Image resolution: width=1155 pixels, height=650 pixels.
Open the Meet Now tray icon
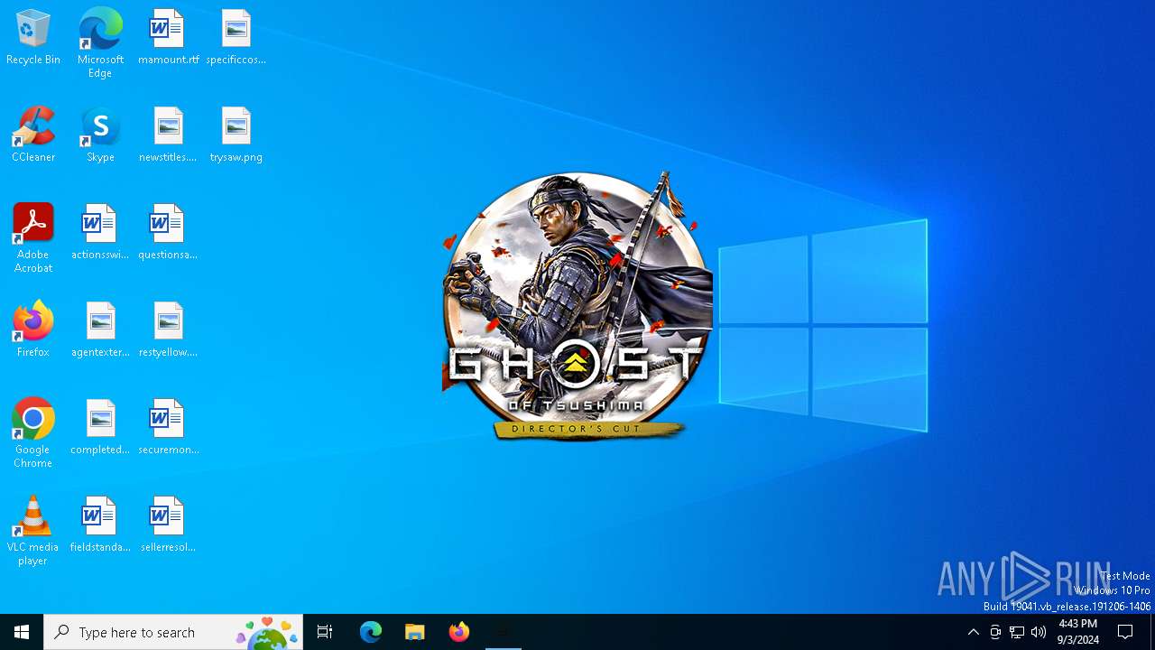995,632
